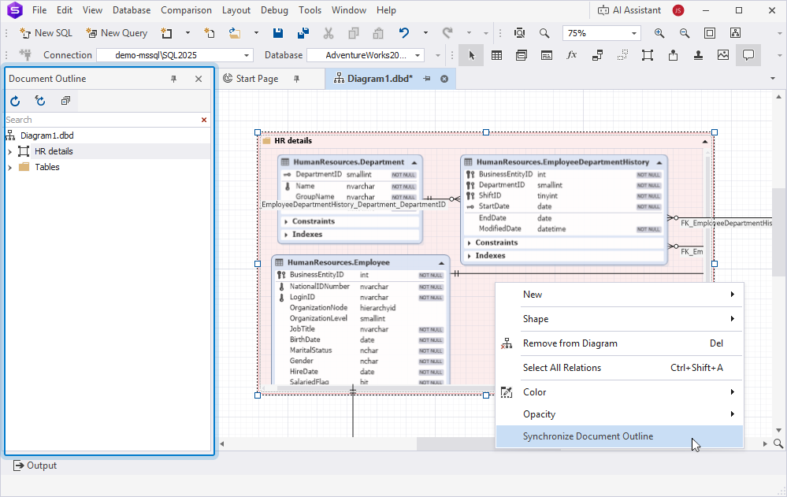Collapse the HR details container
Screen dimensions: 787x497
click(705, 142)
